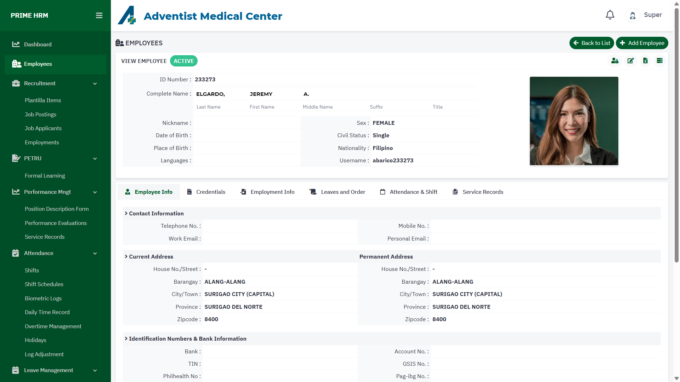Click the Back to List button
This screenshot has height=382, width=680.
[591, 43]
